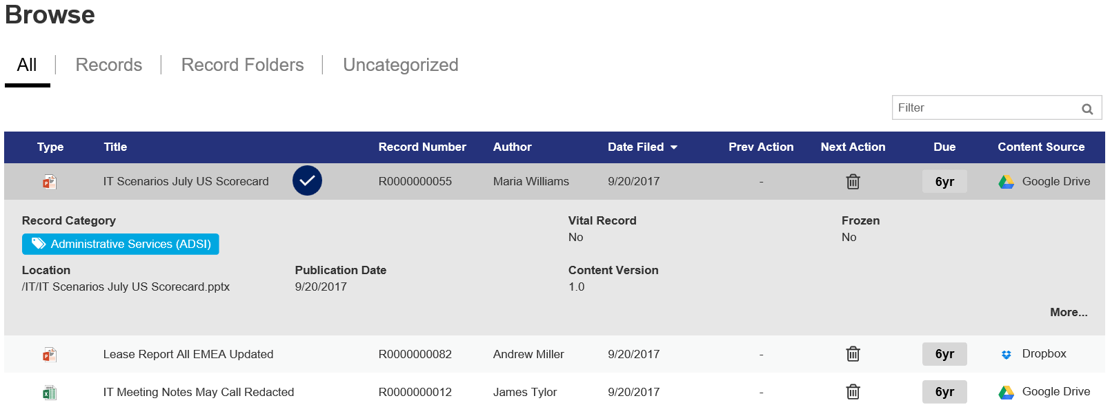The image size is (1110, 405).
Task: Click the Dropbox icon in Lease Report row
Action: (1007, 355)
